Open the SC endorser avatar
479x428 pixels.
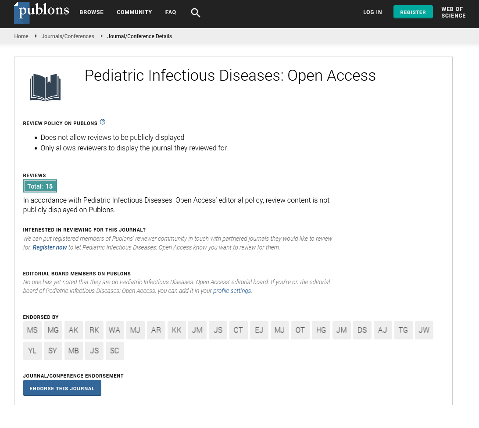coord(114,351)
